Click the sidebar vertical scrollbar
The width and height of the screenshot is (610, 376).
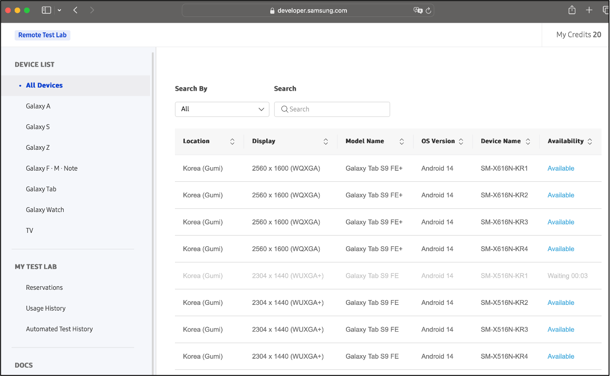pyautogui.click(x=153, y=213)
